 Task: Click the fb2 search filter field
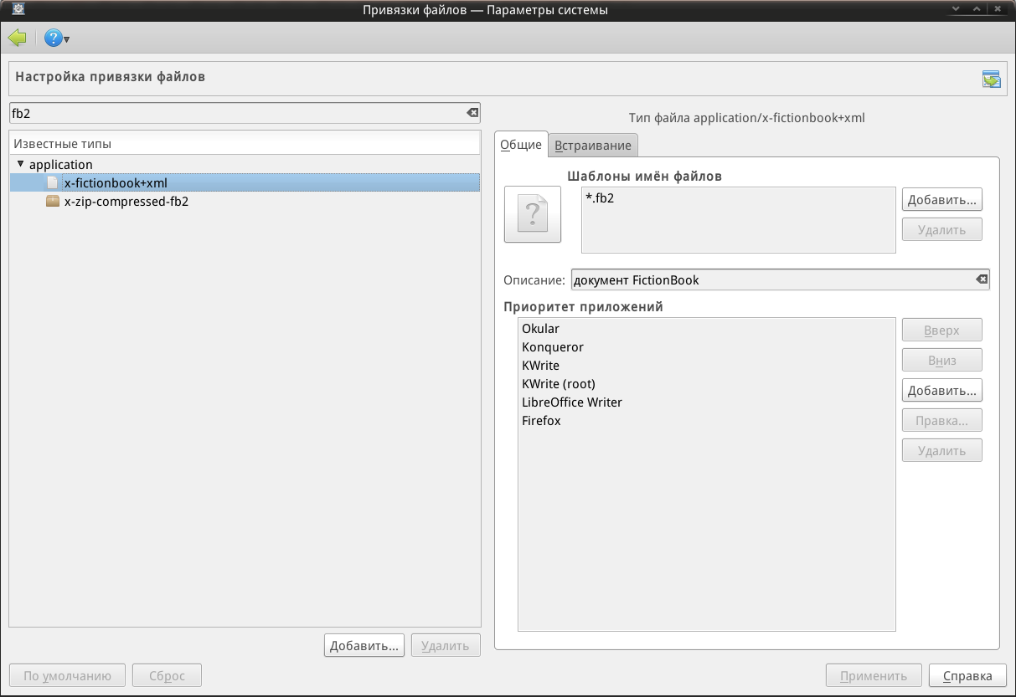(x=245, y=113)
